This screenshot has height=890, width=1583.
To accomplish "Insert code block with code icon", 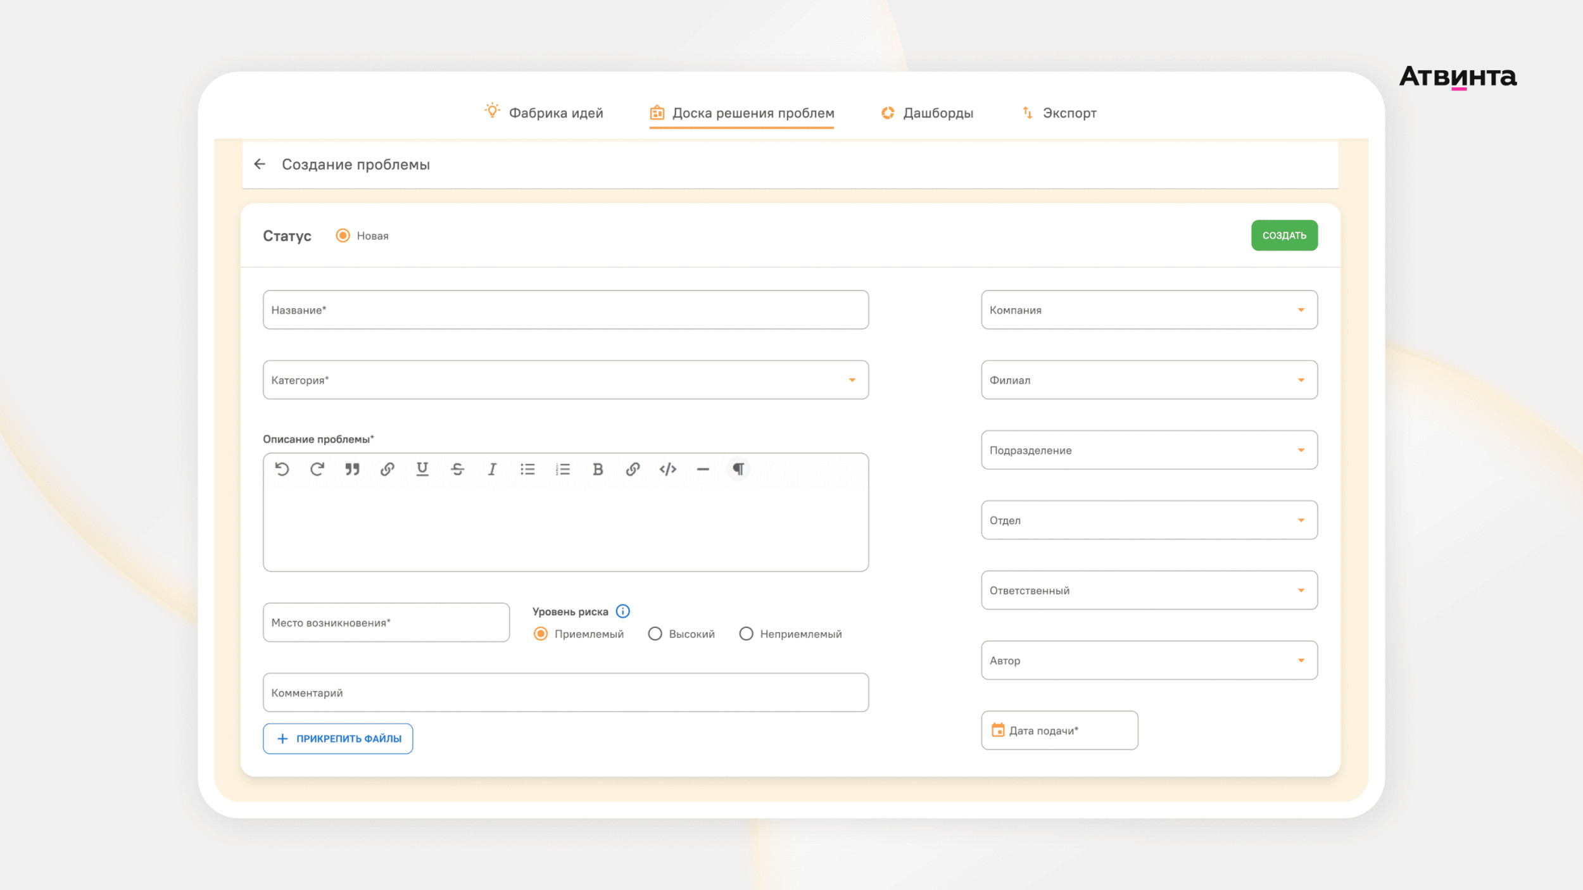I will pos(667,469).
